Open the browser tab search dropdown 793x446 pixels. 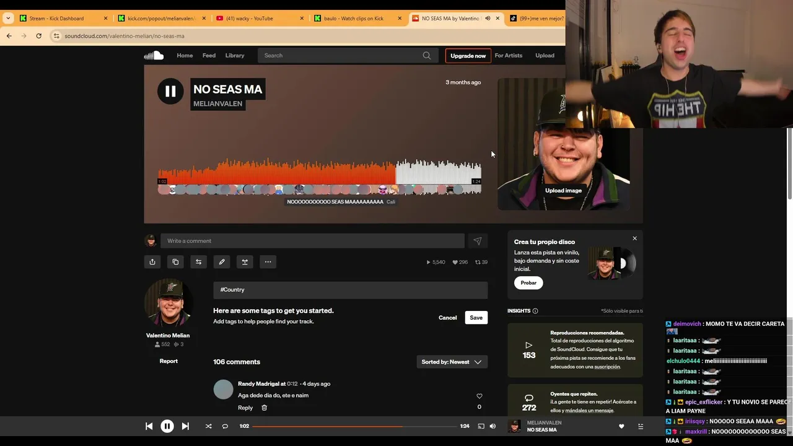(x=8, y=19)
